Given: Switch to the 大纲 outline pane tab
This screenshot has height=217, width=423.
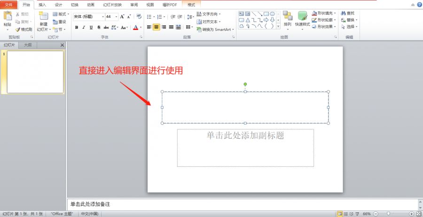Looking at the screenshot, I should tap(28, 45).
